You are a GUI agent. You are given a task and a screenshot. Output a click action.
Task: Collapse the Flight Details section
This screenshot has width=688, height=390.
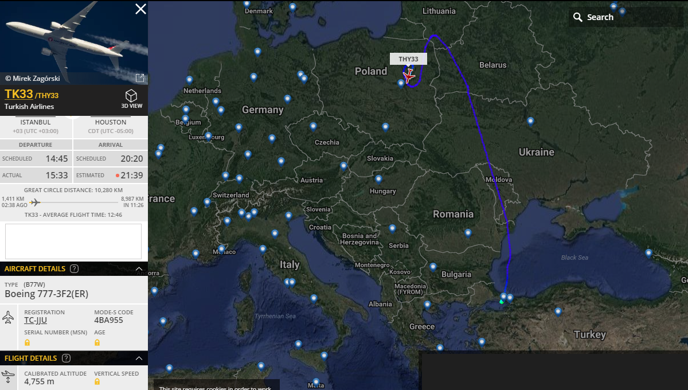[139, 358]
